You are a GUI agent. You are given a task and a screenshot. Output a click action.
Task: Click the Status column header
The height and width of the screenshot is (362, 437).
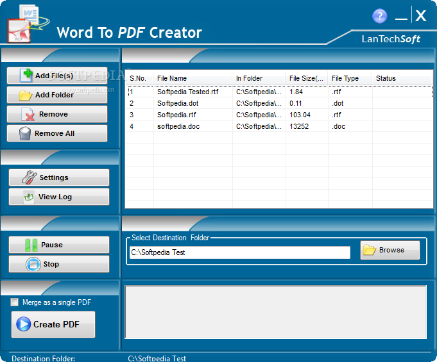(x=402, y=78)
